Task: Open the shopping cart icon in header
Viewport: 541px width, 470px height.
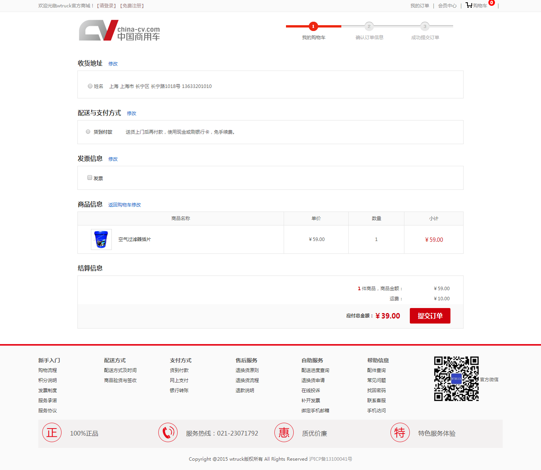Action: point(469,5)
